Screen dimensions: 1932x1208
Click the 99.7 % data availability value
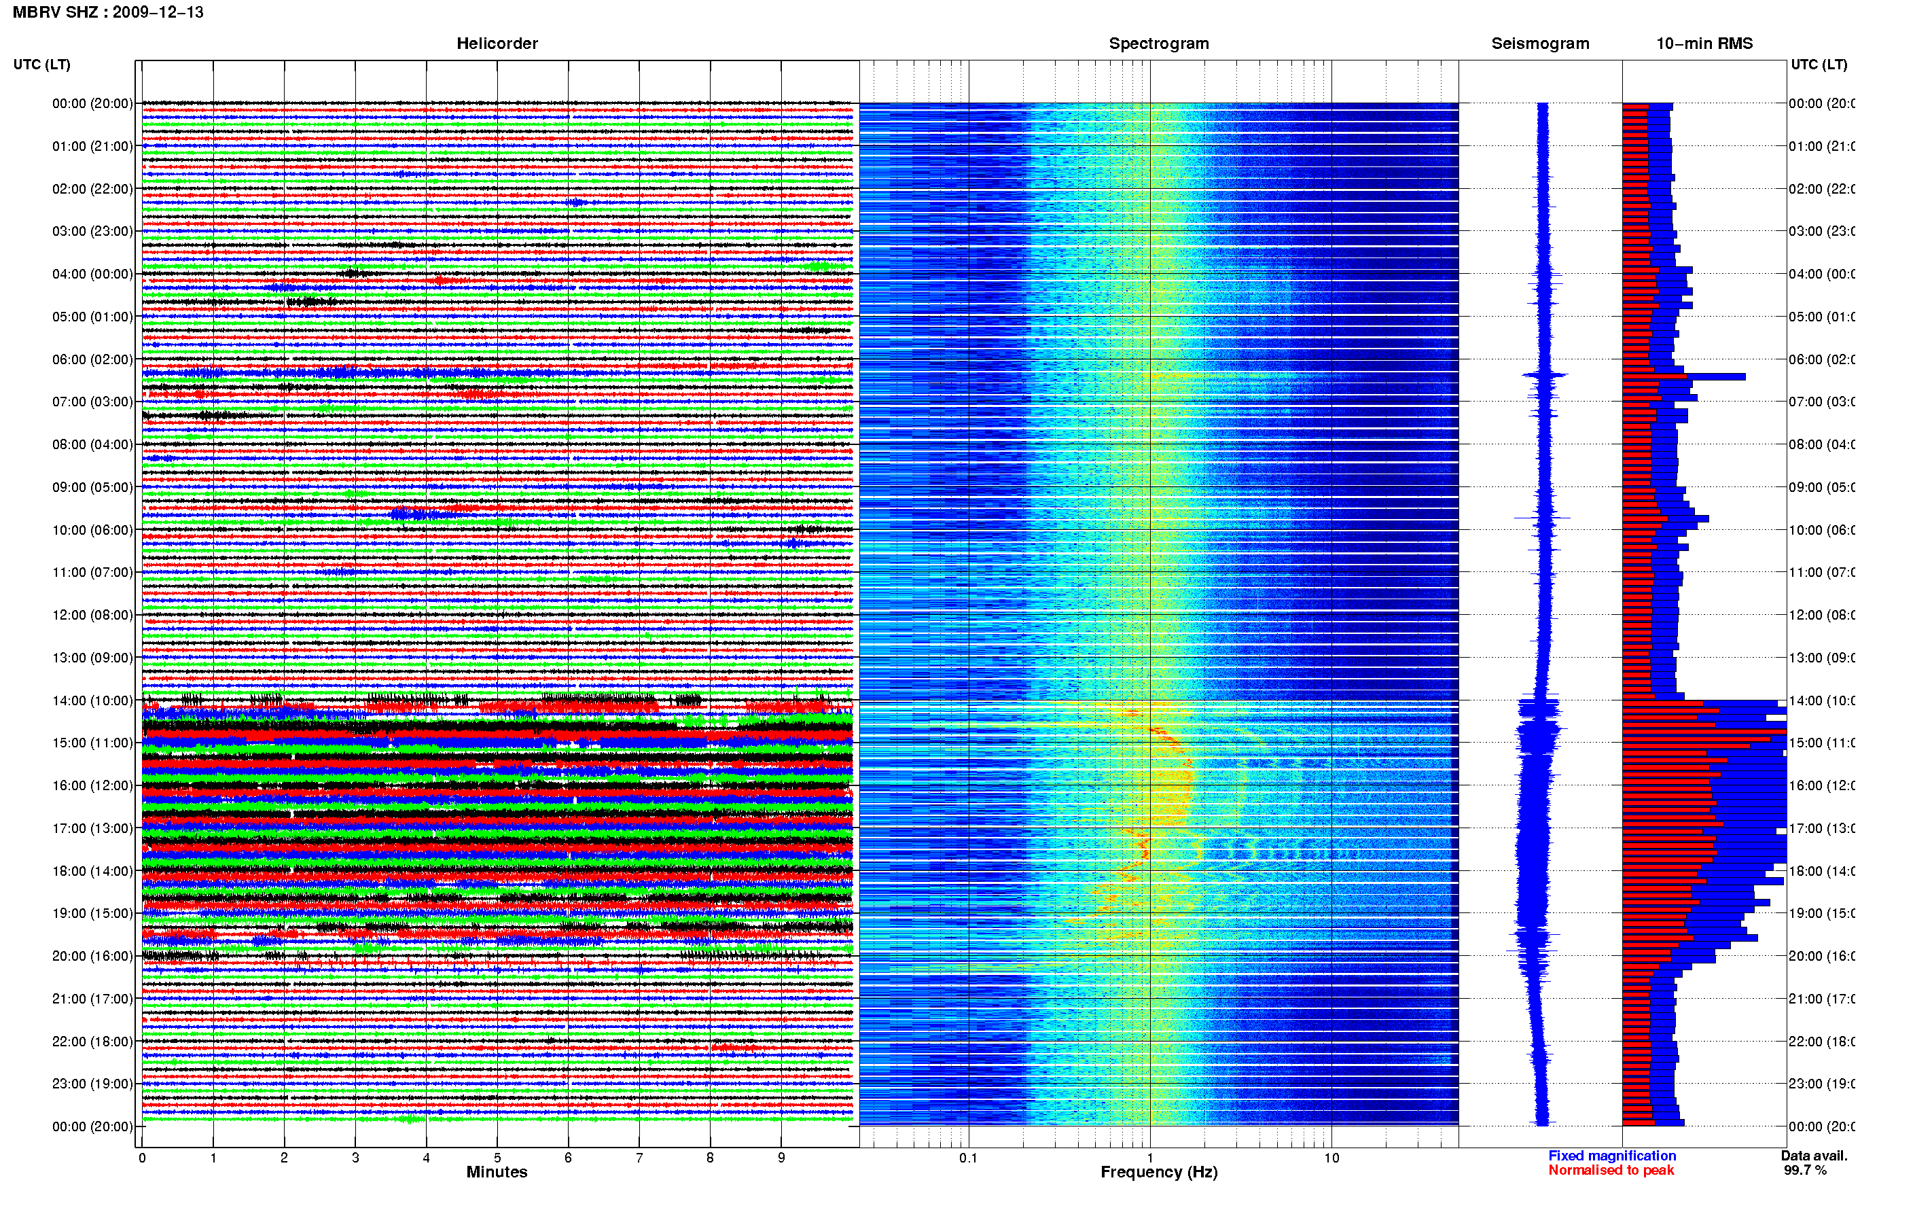(1805, 1170)
